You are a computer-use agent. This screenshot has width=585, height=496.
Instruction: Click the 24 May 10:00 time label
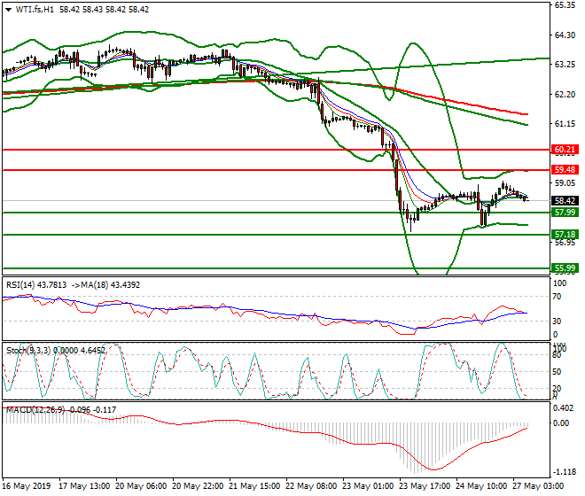[481, 486]
